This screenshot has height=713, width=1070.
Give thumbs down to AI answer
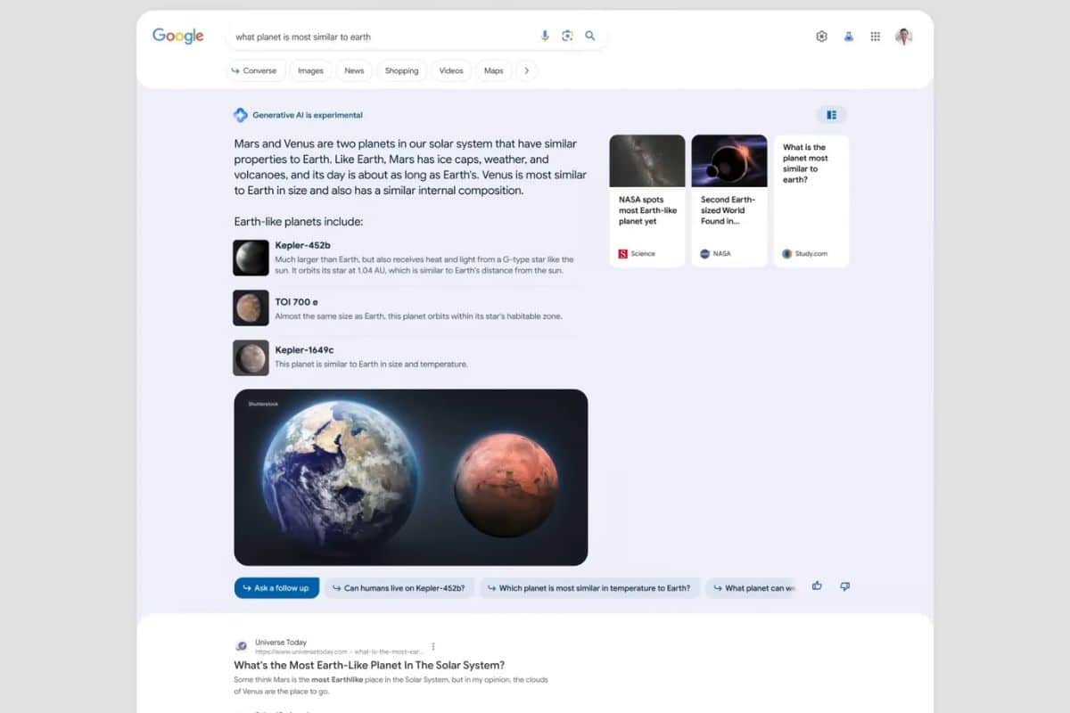click(x=844, y=586)
